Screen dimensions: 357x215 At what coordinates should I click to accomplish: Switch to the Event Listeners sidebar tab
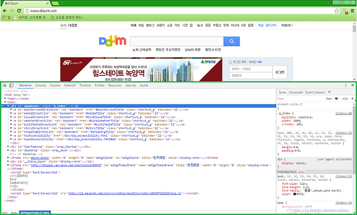pos(315,92)
